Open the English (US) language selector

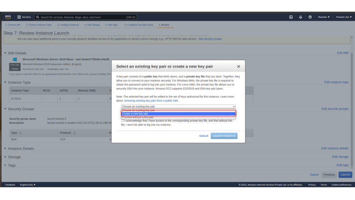[28, 185]
